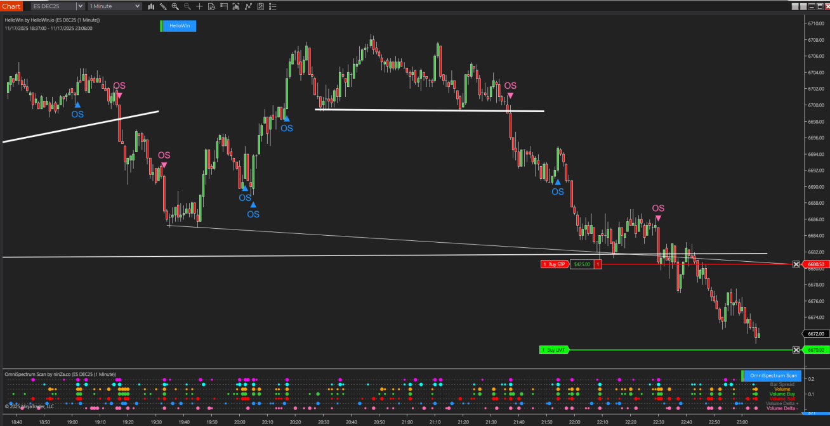Cancel the Buy STP order at 6680.50
Screen dimensions: 830x426
(x=796, y=264)
